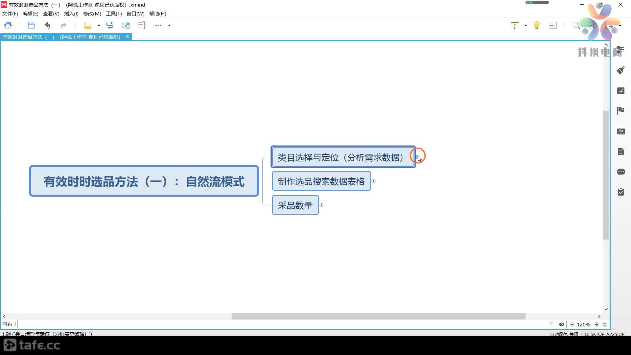
Task: Zoom out with the minus button
Action: [572, 324]
